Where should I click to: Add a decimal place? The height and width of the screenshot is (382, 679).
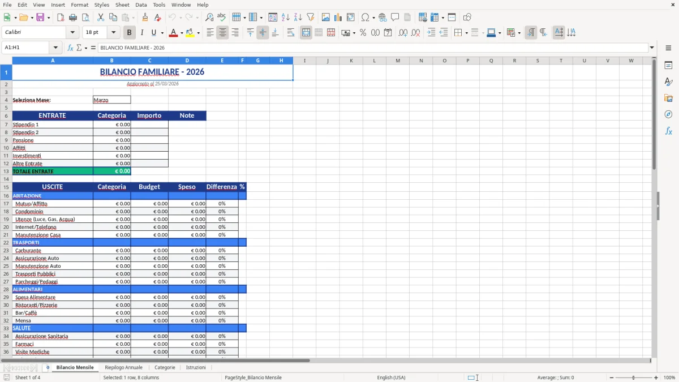403,33
